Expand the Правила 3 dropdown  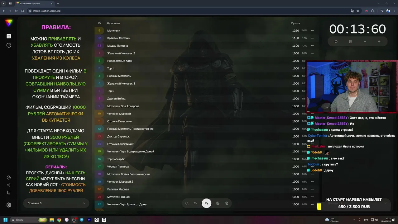click(x=56, y=203)
